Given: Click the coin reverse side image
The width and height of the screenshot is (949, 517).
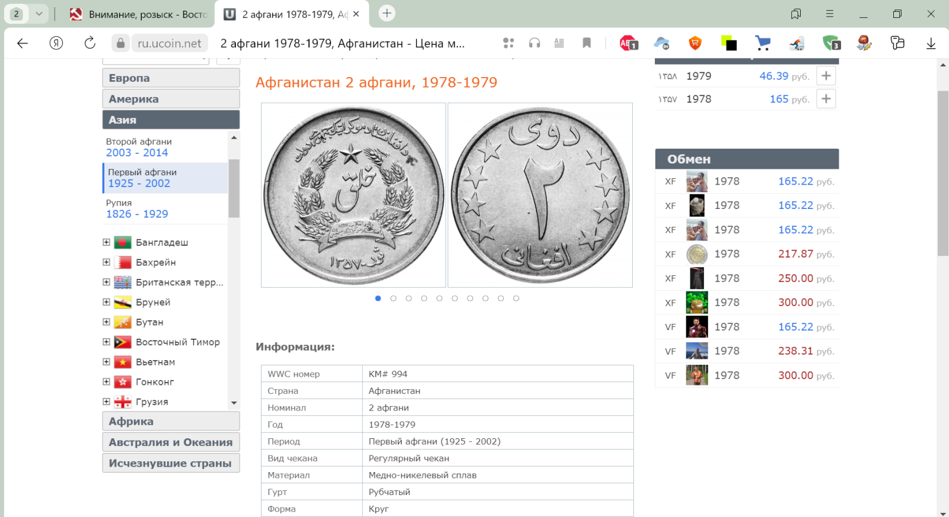Looking at the screenshot, I should [540, 195].
